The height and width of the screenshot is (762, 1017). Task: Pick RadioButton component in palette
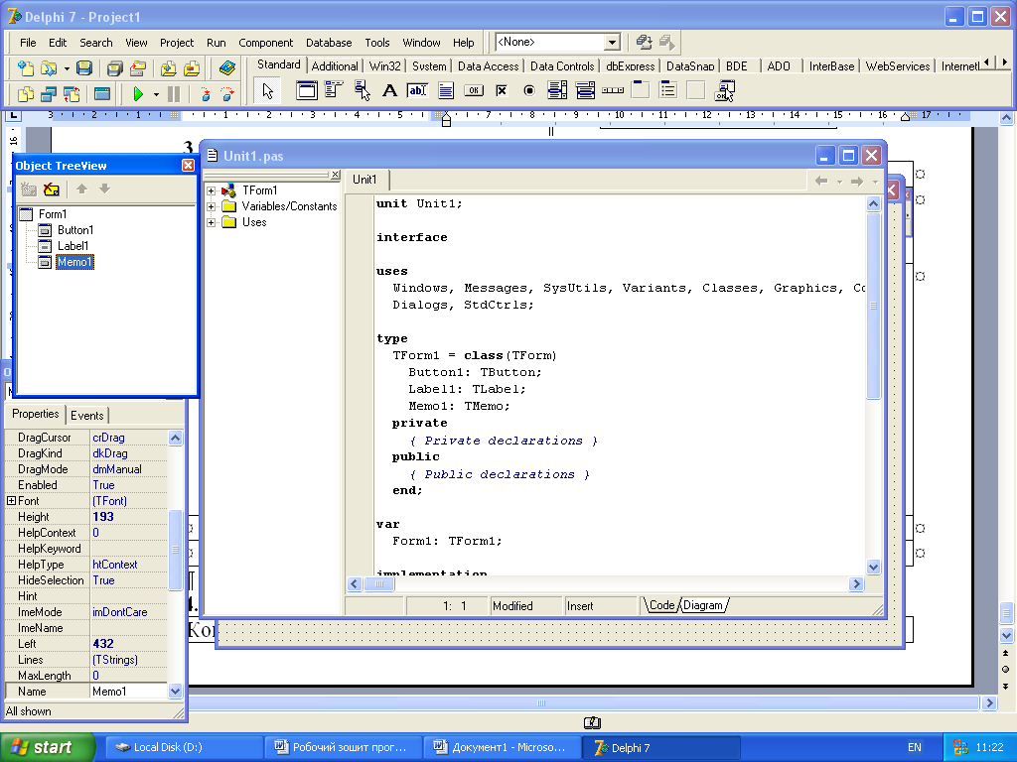pyautogui.click(x=529, y=90)
